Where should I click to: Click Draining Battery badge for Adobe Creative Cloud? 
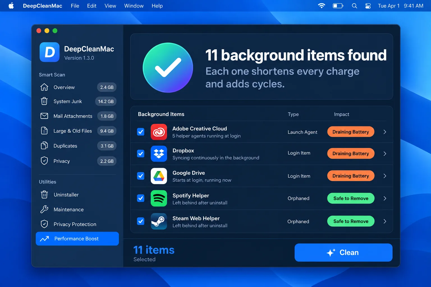pyautogui.click(x=351, y=132)
